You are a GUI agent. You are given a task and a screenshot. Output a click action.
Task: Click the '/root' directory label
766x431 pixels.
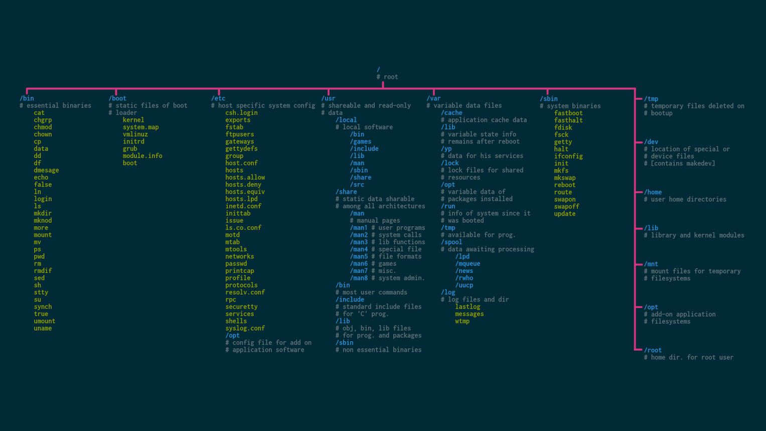click(653, 350)
